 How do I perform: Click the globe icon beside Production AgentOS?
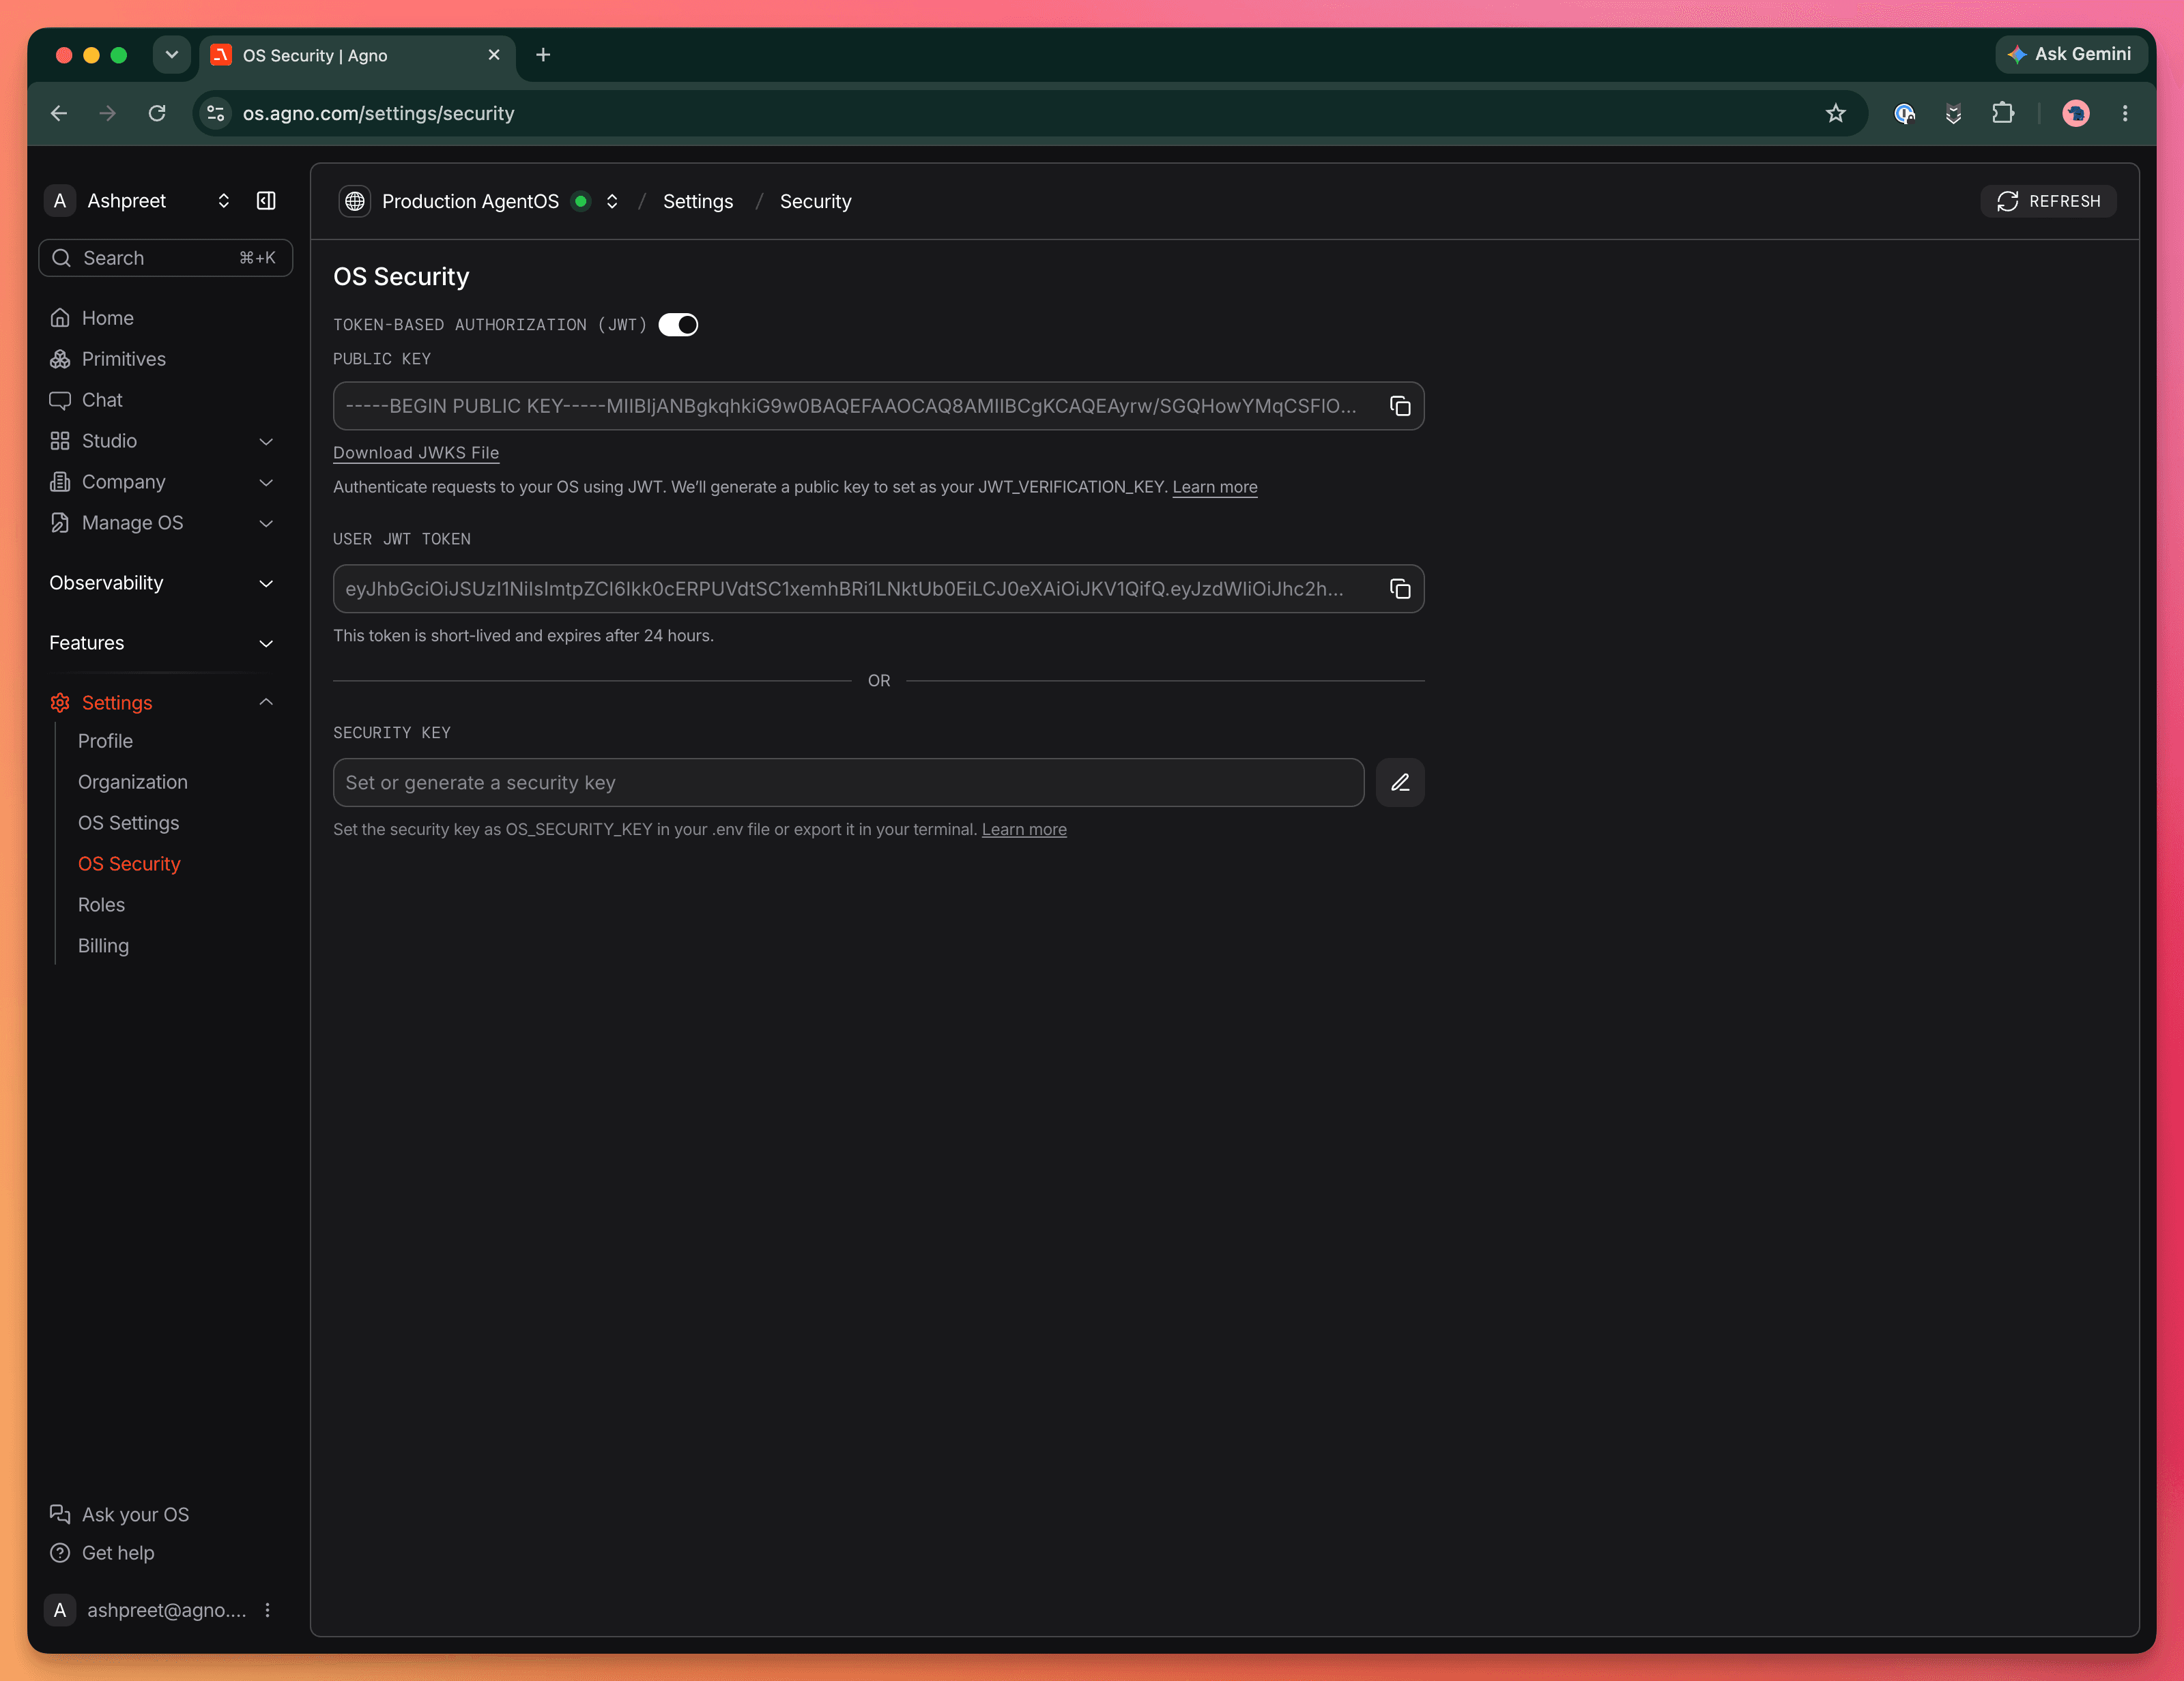[355, 201]
